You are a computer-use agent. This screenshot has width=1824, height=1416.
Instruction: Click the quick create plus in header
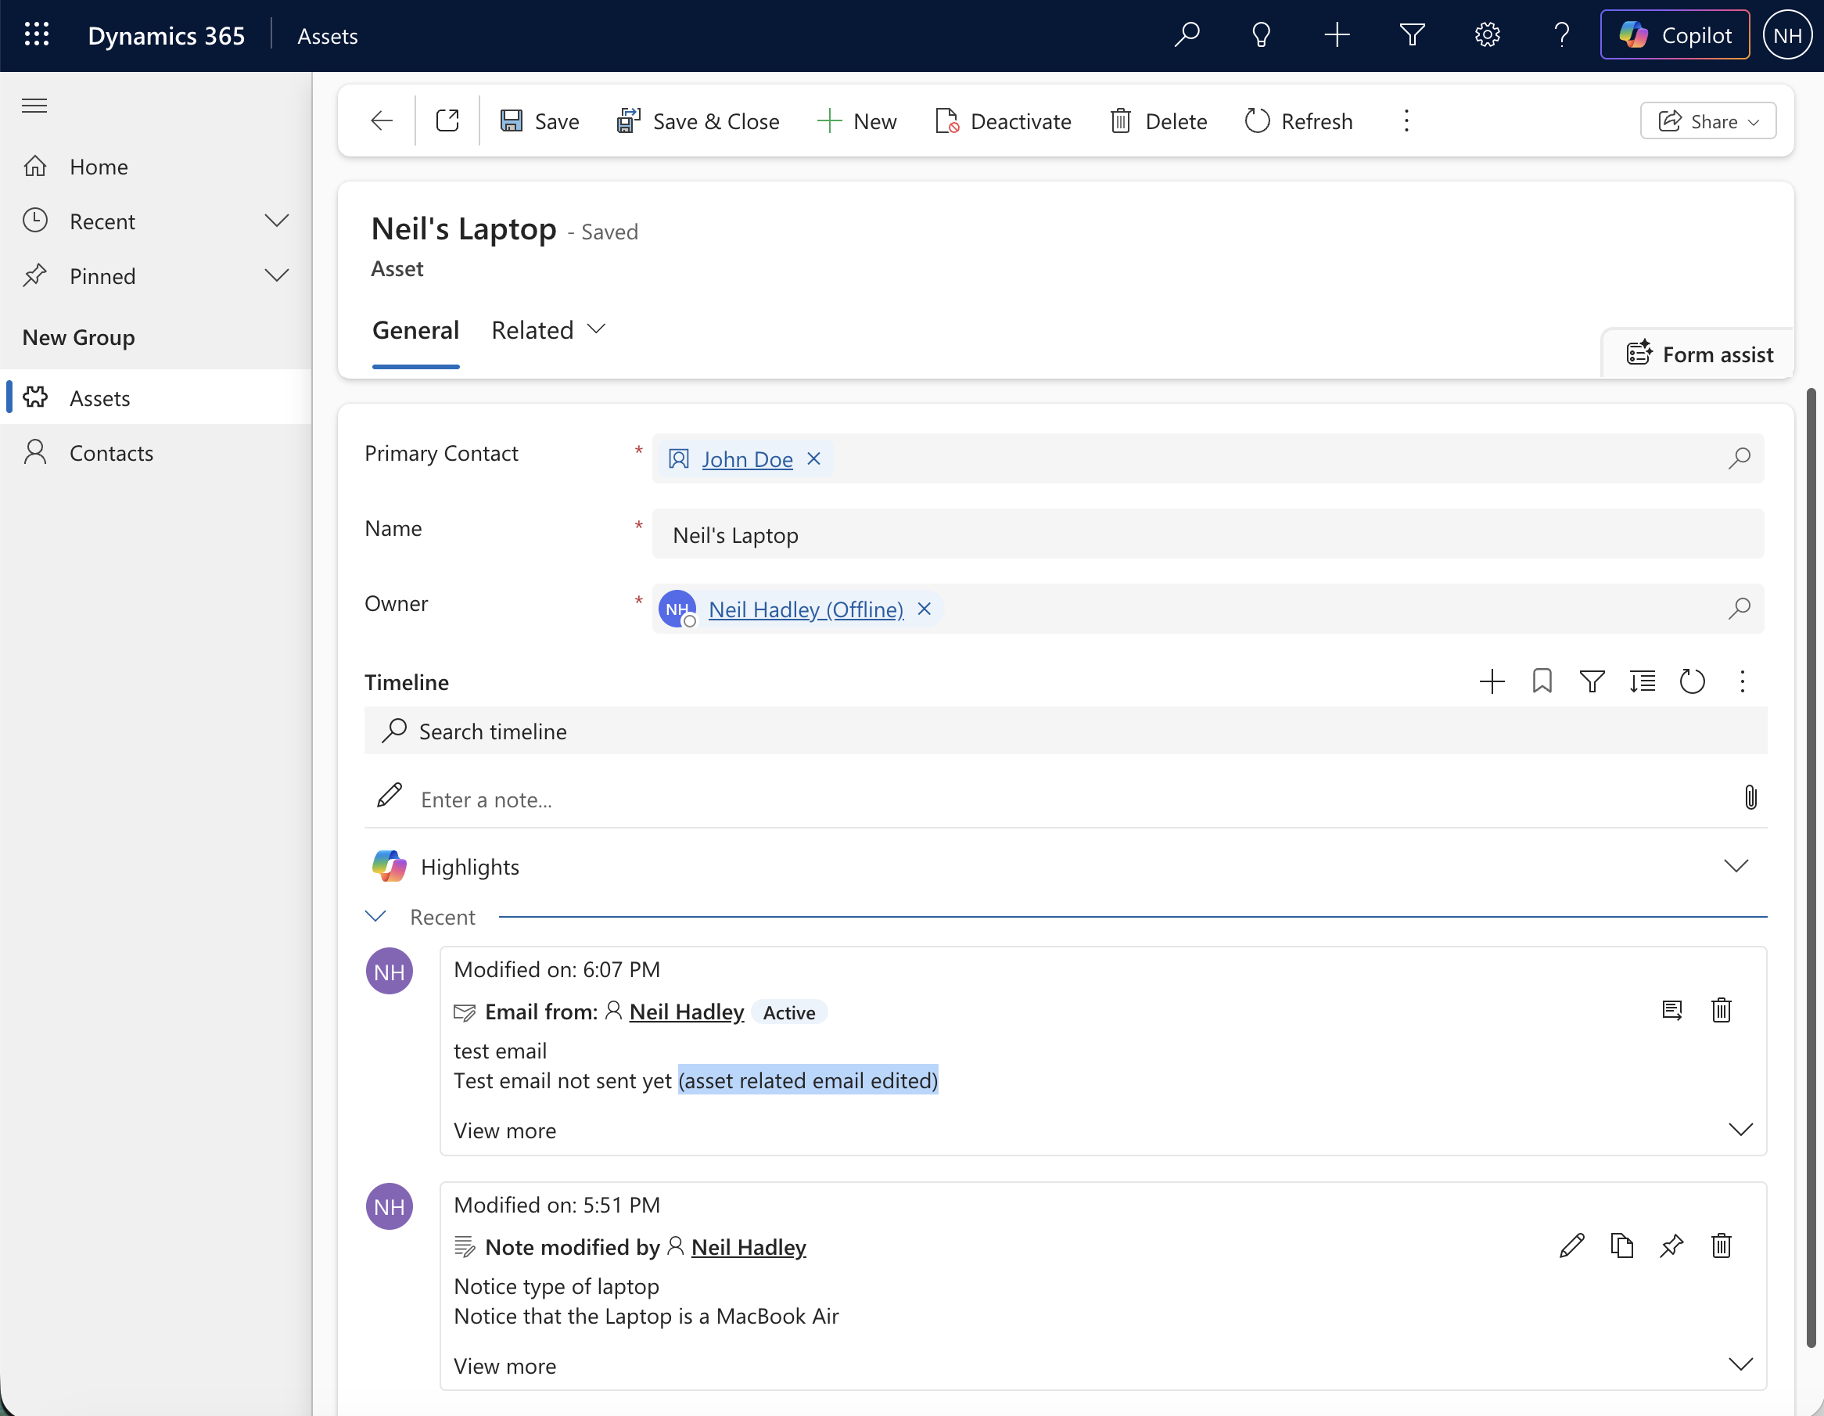click(x=1337, y=35)
